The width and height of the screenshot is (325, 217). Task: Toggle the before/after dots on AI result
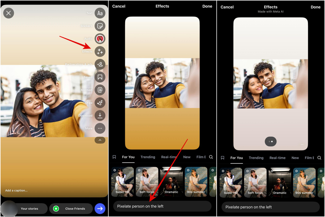(271, 141)
